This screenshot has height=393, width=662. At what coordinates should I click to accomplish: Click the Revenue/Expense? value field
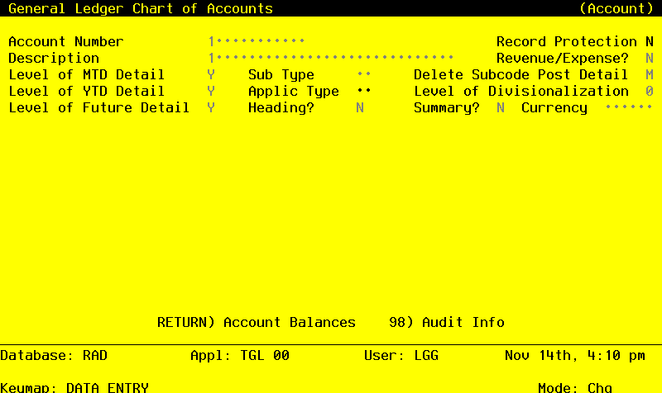click(x=650, y=58)
